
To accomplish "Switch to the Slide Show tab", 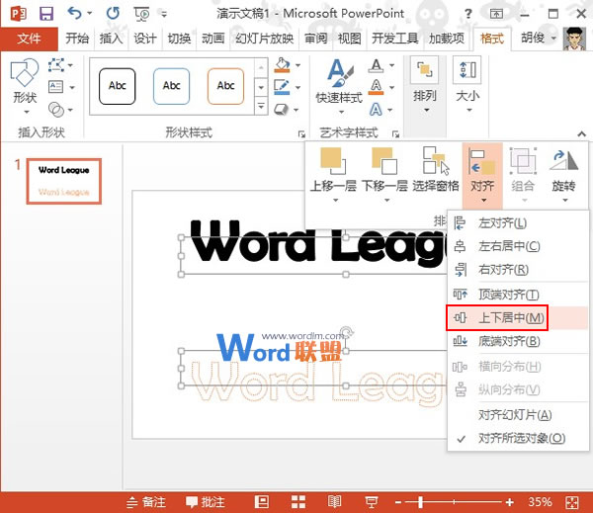I will pos(264,39).
